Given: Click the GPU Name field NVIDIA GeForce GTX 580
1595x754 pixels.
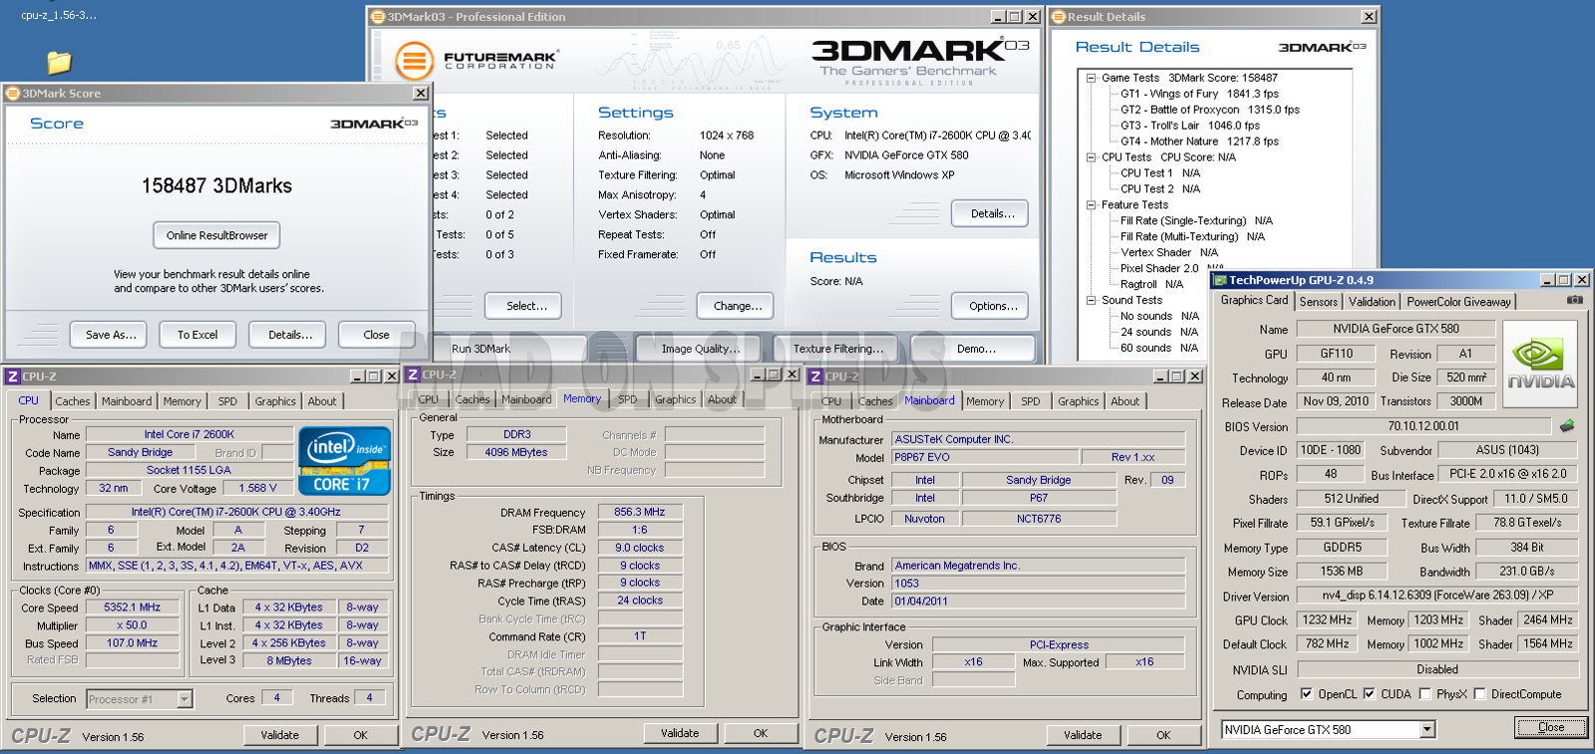Looking at the screenshot, I should (x=1396, y=329).
